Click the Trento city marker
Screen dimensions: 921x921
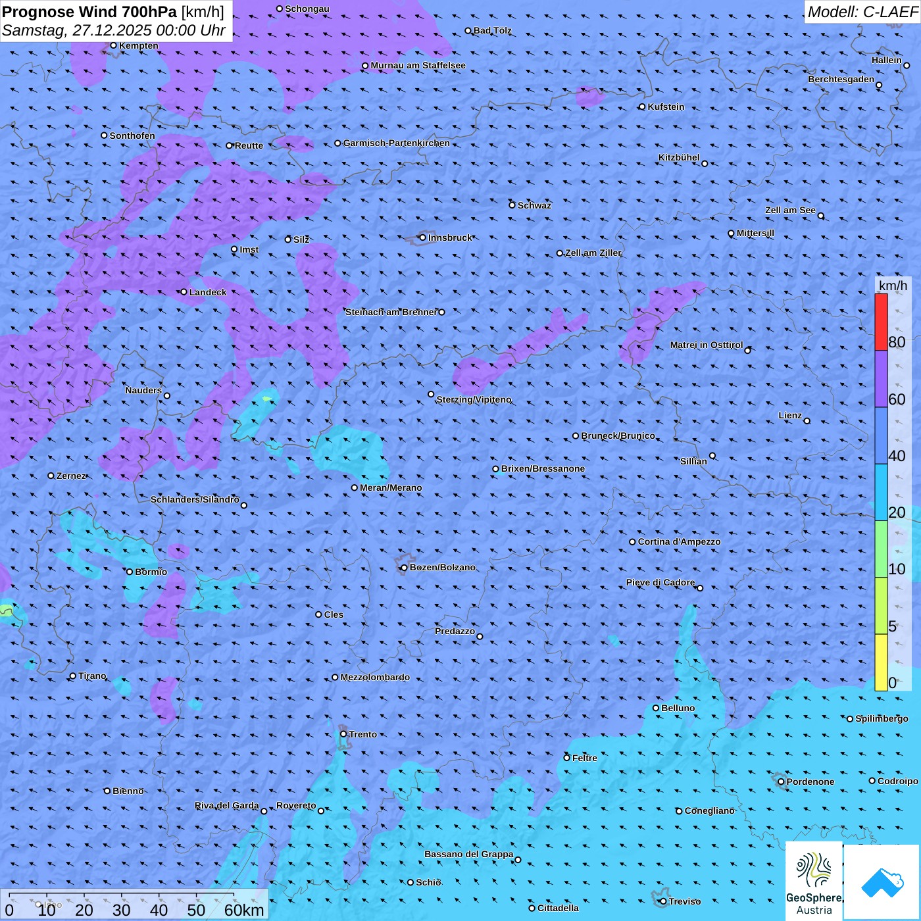[343, 734]
